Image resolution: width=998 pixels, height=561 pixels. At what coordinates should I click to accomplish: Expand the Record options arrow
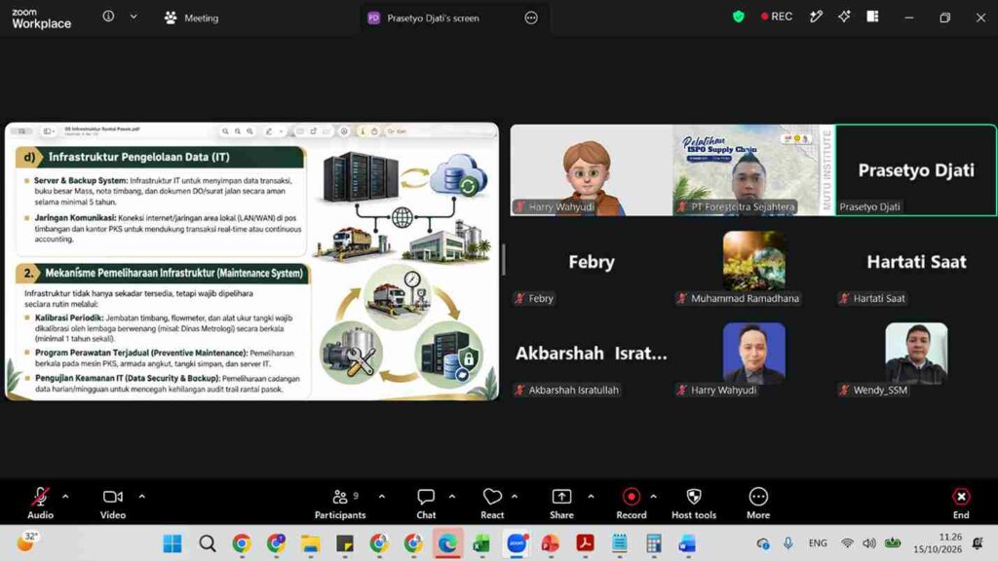point(653,496)
